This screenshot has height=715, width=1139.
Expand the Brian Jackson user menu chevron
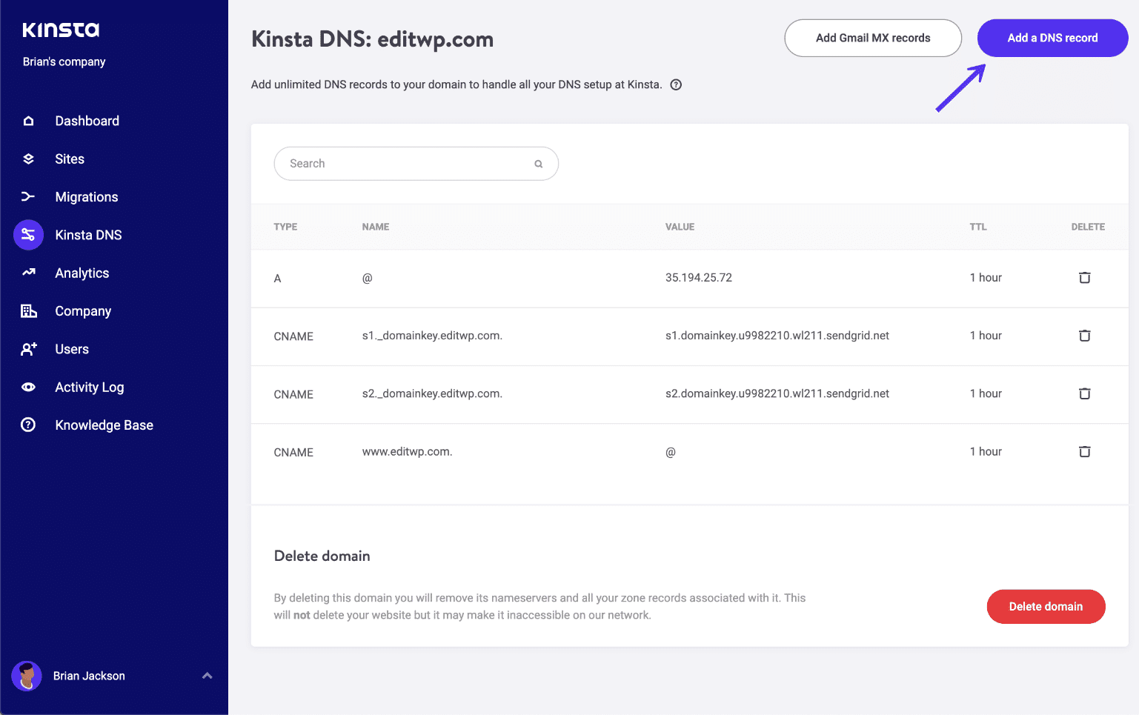click(207, 676)
